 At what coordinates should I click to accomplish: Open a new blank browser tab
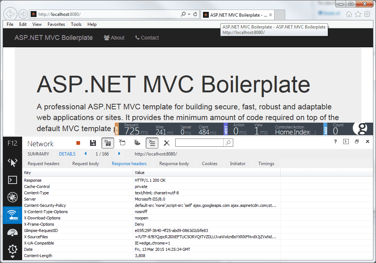pyautogui.click(x=280, y=15)
